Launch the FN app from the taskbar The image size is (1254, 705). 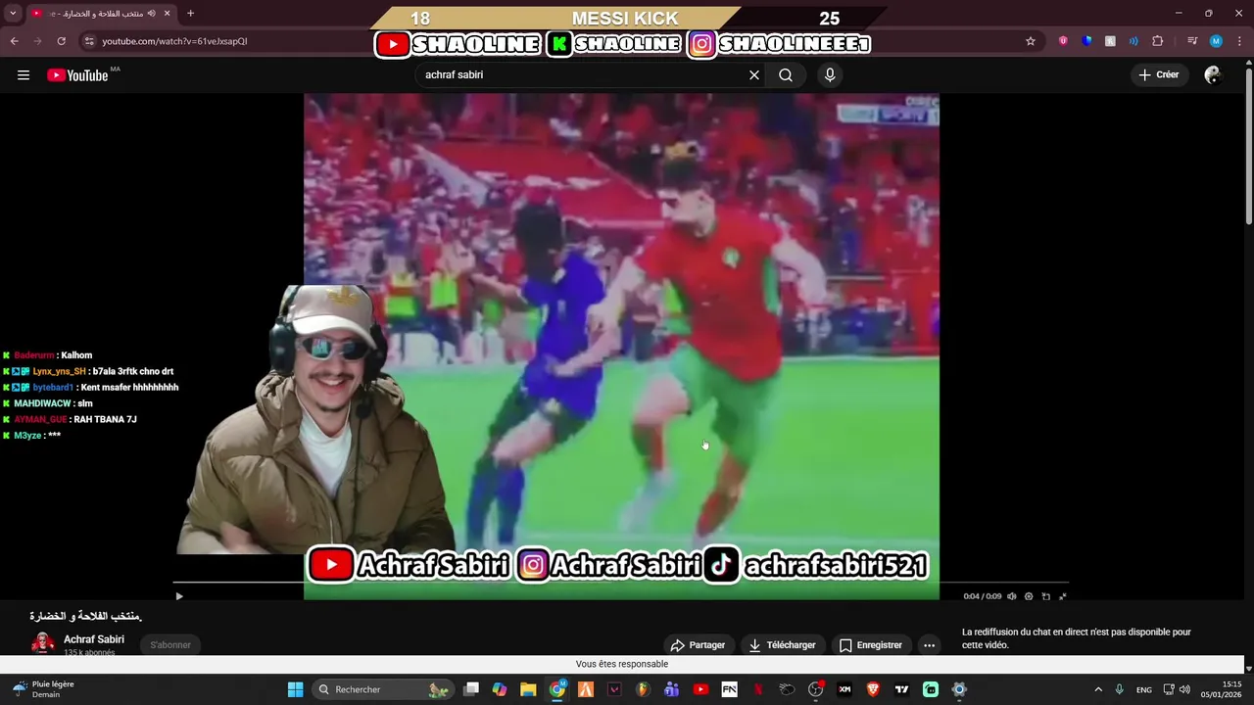click(x=729, y=689)
